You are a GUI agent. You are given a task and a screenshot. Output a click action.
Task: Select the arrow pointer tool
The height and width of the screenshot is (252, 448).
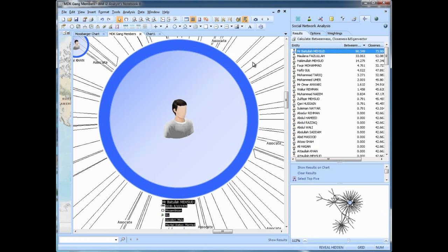coord(119,20)
